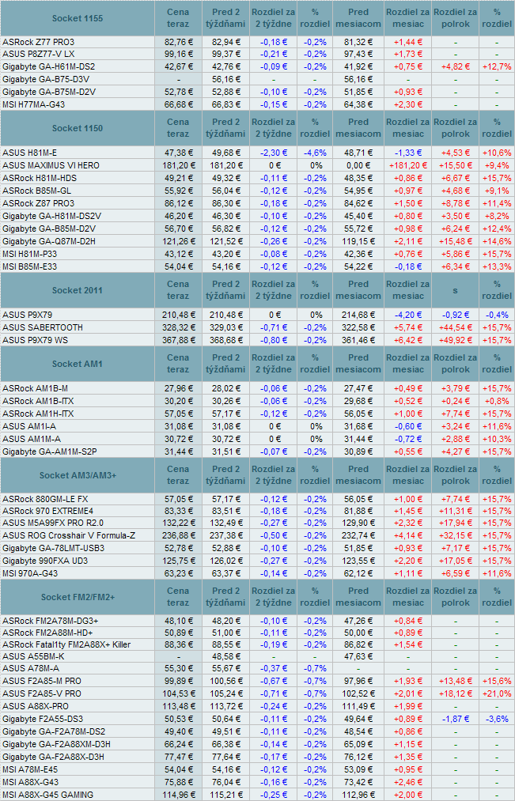Select the "367,88 €" current price cell

pos(178,340)
